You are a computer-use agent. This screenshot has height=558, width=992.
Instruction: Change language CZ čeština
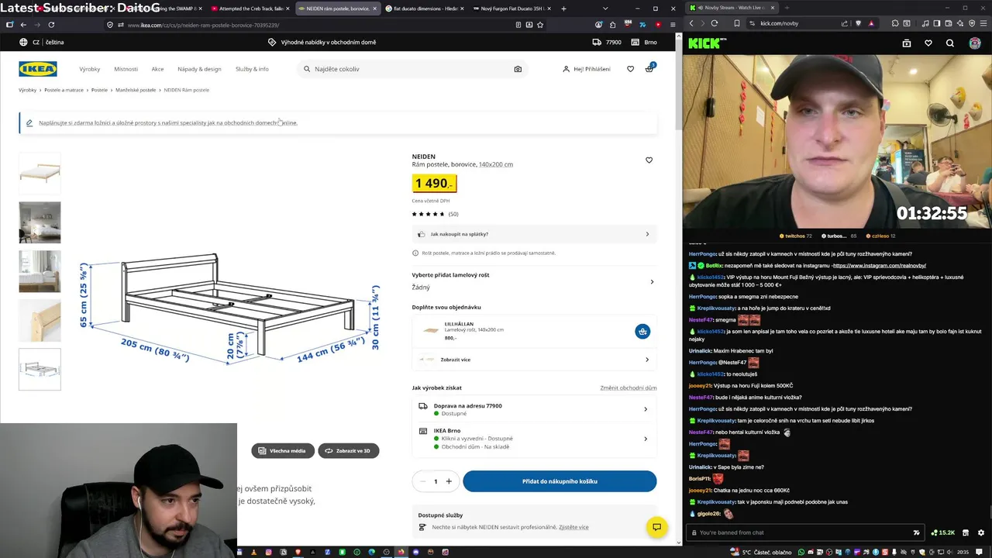[x=42, y=42]
